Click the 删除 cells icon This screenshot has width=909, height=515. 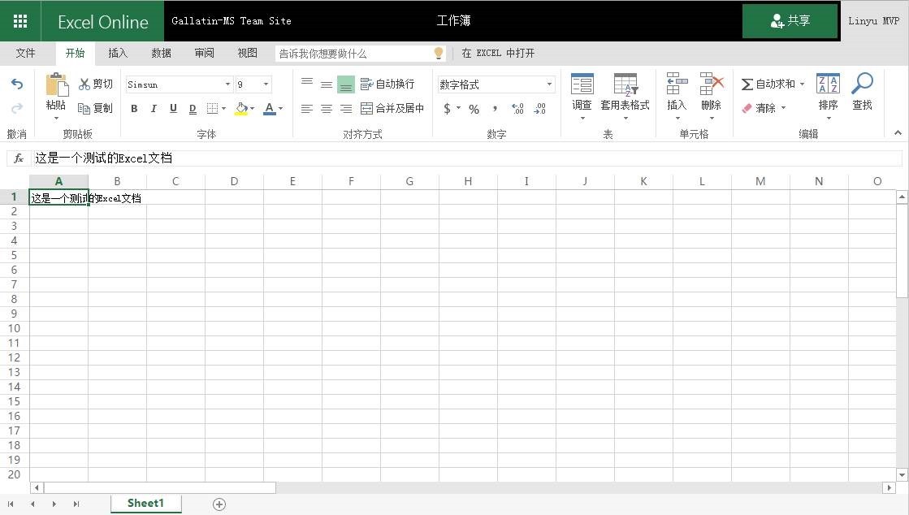pos(712,84)
